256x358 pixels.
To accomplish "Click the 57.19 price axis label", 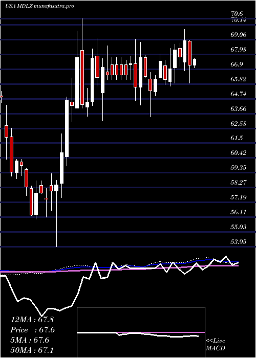I will click(x=239, y=197).
